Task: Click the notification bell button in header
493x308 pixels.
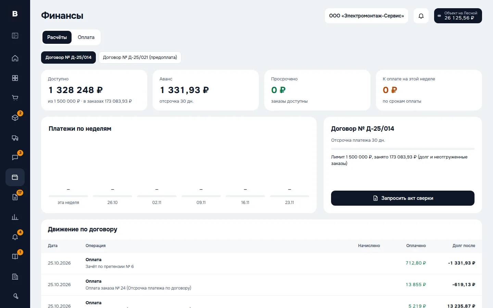Action: click(x=421, y=16)
